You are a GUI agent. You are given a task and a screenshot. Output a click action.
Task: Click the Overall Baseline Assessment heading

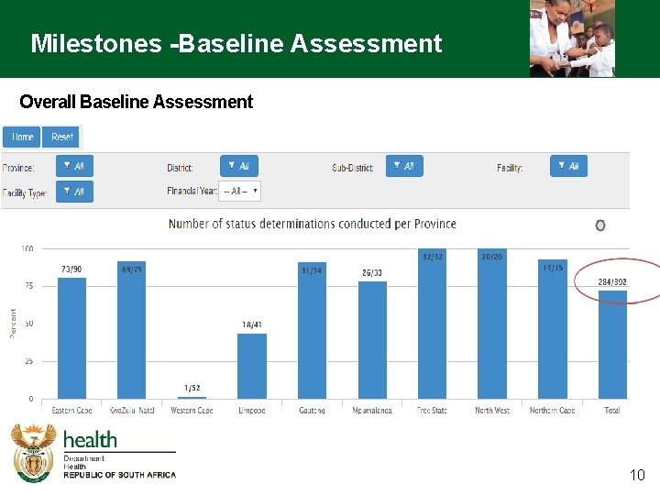pyautogui.click(x=137, y=102)
